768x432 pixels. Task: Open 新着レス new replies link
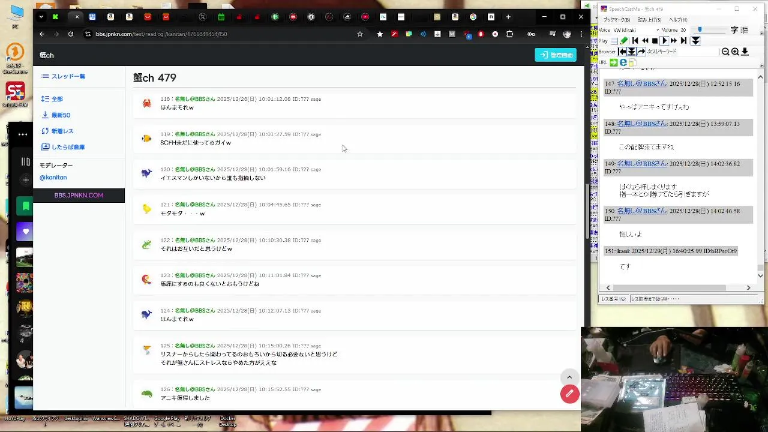(x=58, y=131)
